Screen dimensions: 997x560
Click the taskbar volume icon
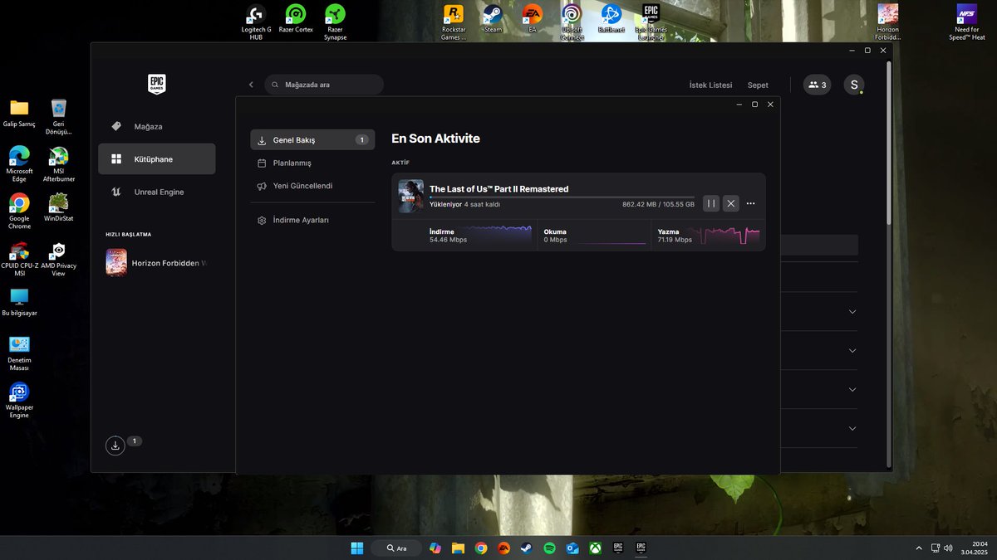(948, 548)
